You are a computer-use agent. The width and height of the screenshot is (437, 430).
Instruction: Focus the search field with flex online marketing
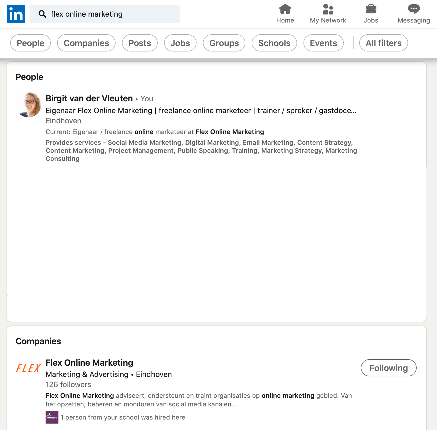[x=105, y=14]
